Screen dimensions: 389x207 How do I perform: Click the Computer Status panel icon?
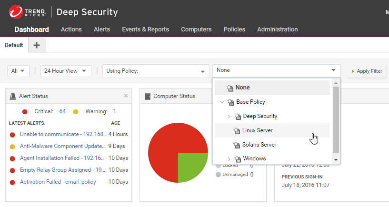point(148,96)
